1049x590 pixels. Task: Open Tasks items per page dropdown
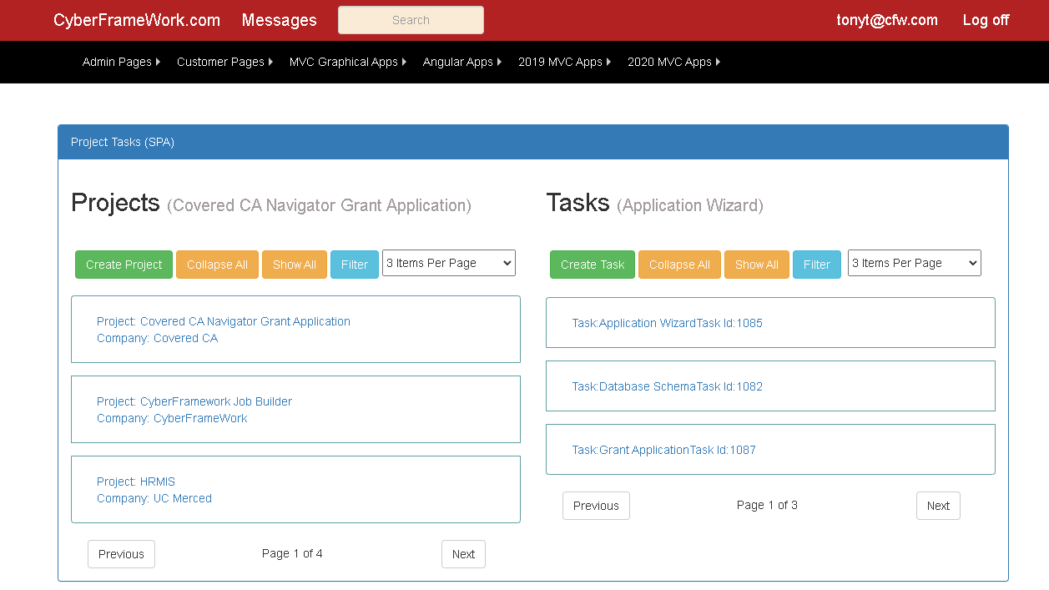pos(915,263)
